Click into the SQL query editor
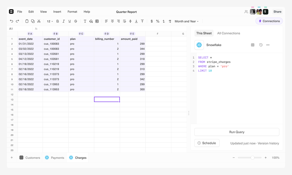The height and width of the screenshot is (175, 292). pos(239,89)
